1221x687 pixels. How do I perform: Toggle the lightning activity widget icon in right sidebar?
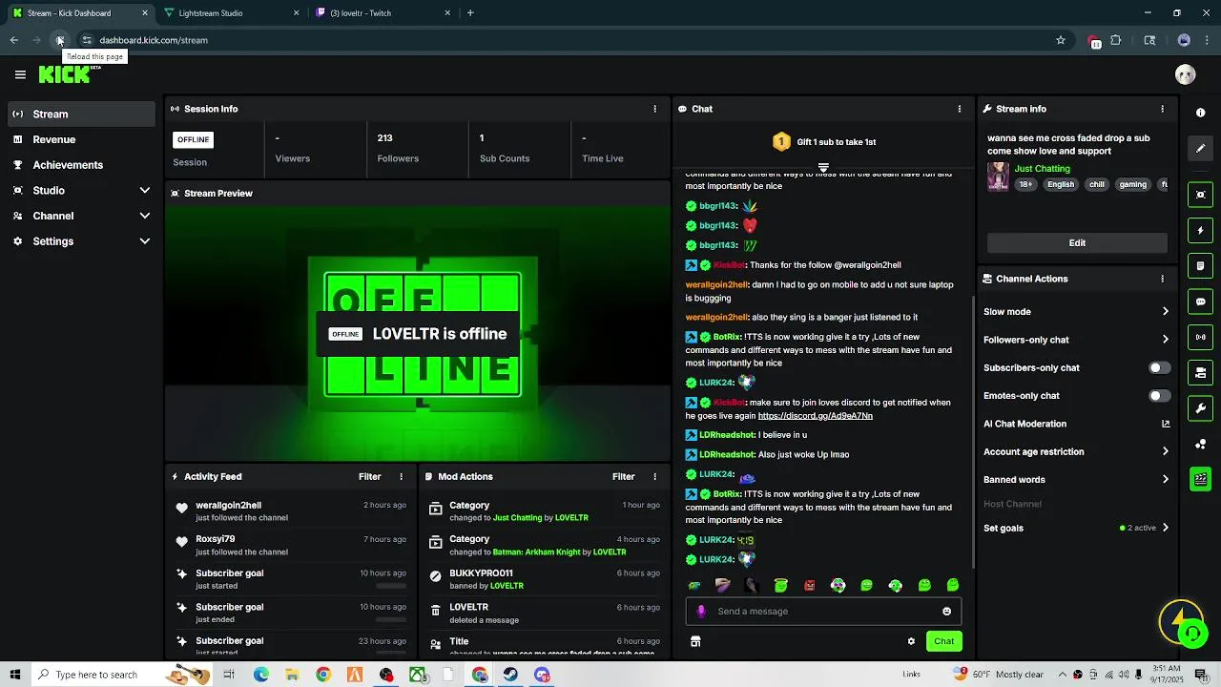point(1200,230)
